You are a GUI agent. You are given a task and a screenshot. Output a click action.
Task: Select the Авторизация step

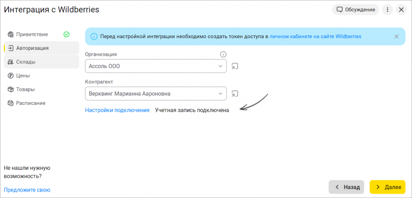(41, 48)
